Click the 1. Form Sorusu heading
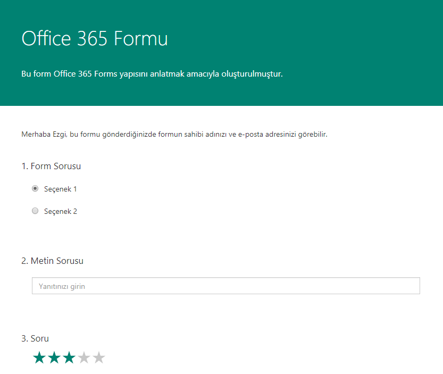Viewport: 443px width, 374px height. click(x=51, y=166)
